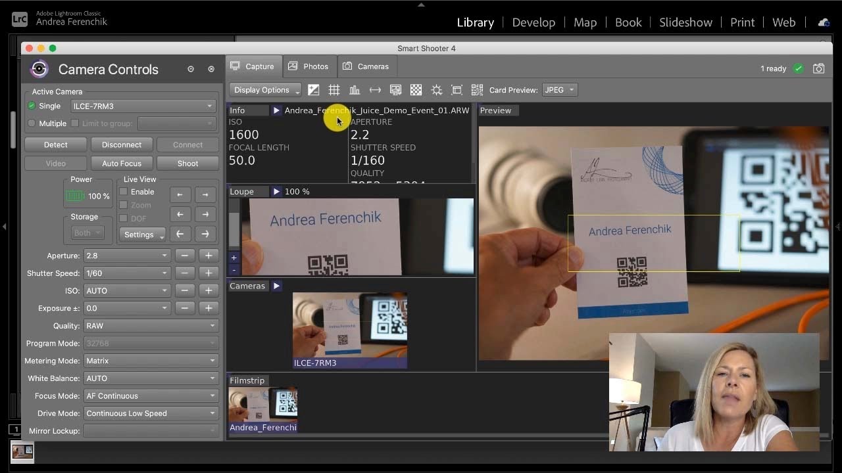Image resolution: width=842 pixels, height=473 pixels.
Task: Select the Andrea_Ferenchi filmstrip thumbnail
Action: [263, 411]
